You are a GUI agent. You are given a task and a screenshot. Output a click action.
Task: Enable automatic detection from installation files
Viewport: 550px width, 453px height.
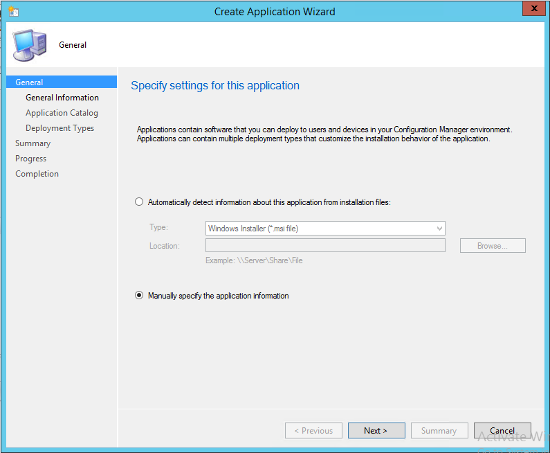140,202
